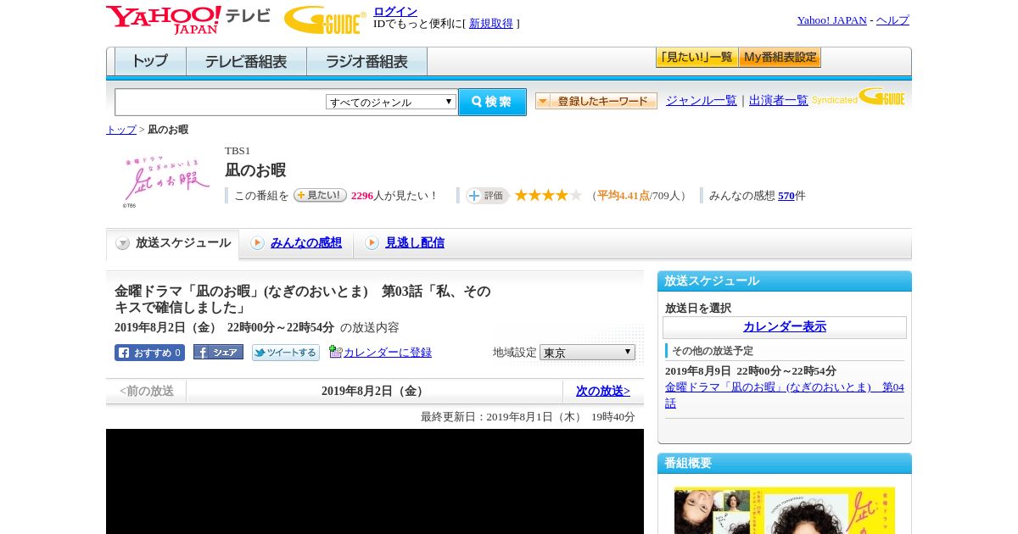Open the「見たい!」一覧 button
This screenshot has height=534, width=1018.
coord(696,58)
